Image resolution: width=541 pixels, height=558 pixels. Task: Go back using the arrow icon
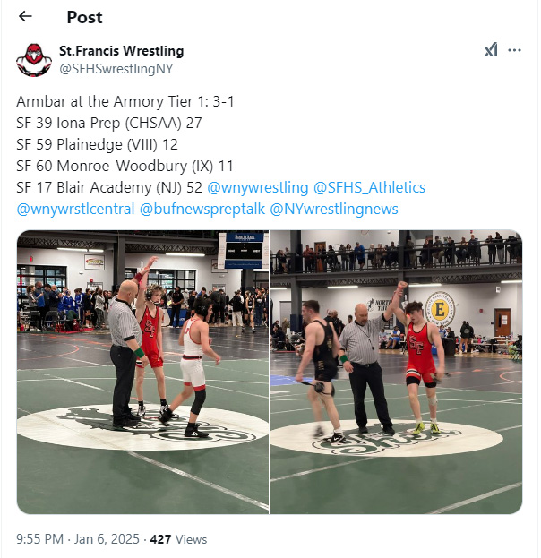tap(25, 16)
